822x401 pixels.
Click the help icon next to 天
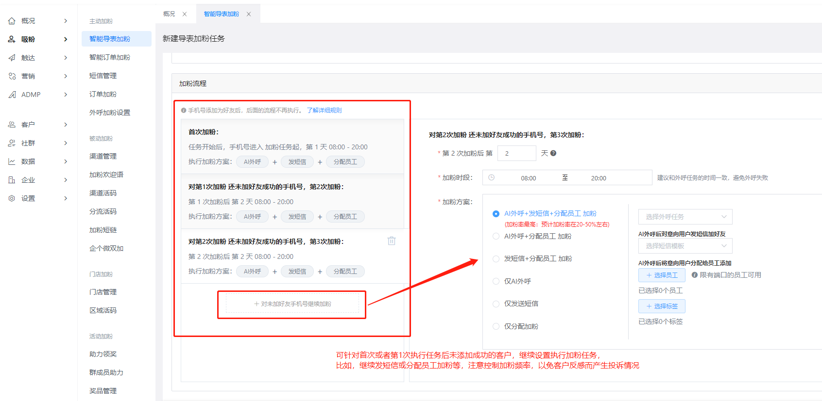pos(553,153)
